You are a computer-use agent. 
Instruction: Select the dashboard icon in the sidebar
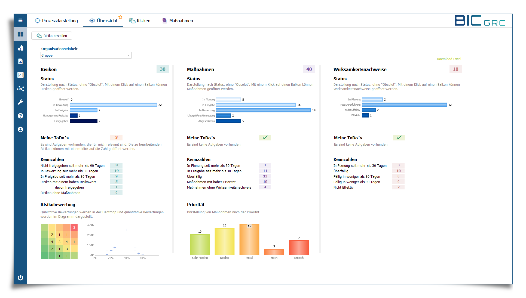pos(20,34)
